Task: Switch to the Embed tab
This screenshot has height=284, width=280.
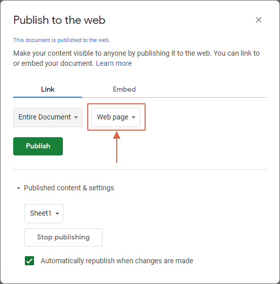Action: coord(124,89)
